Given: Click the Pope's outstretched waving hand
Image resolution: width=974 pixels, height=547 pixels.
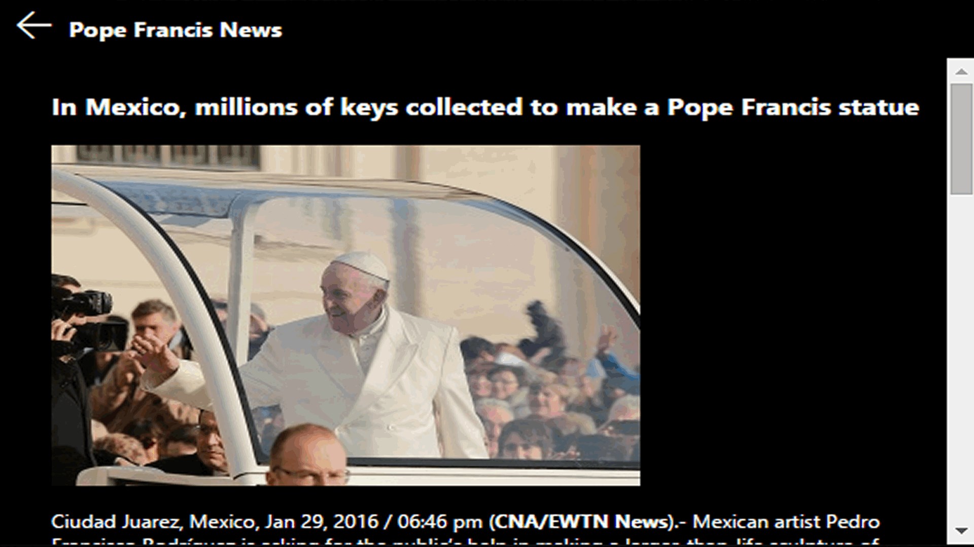Looking at the screenshot, I should (152, 356).
